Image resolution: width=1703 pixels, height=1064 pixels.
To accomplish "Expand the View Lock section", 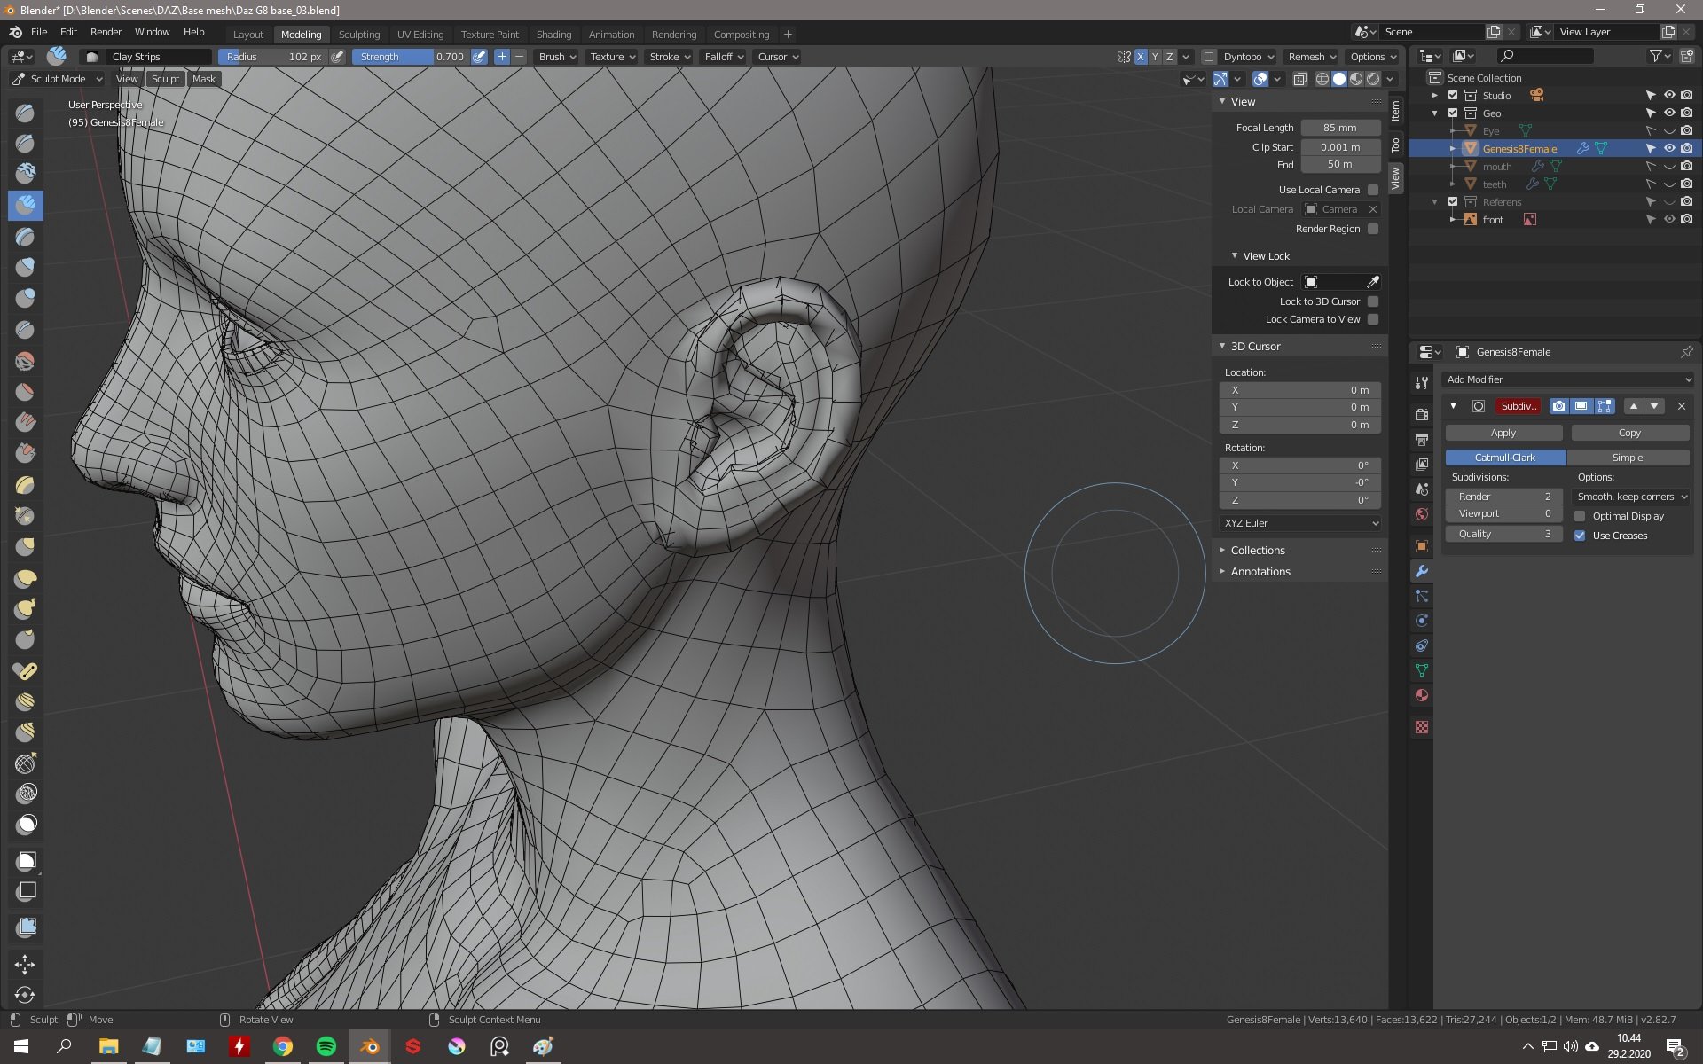I will [1235, 255].
